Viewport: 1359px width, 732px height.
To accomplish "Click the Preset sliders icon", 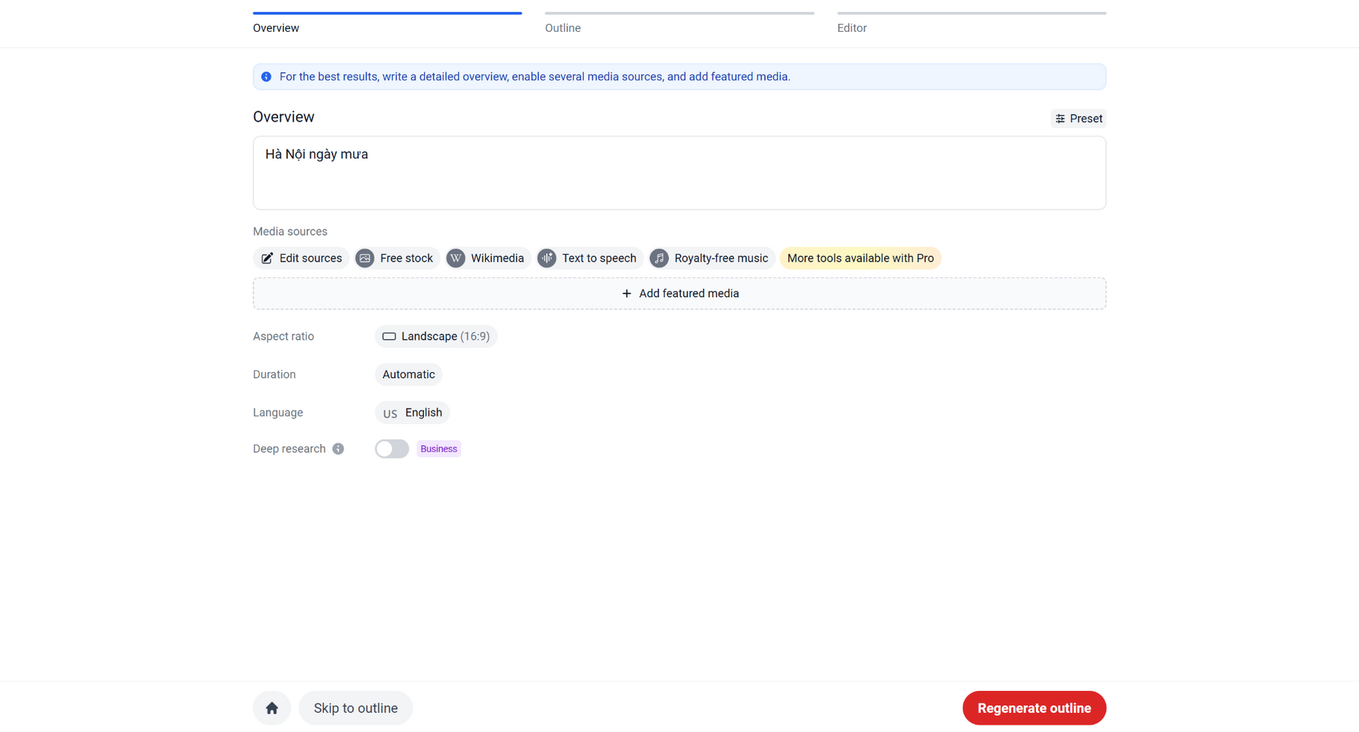I will (1060, 119).
